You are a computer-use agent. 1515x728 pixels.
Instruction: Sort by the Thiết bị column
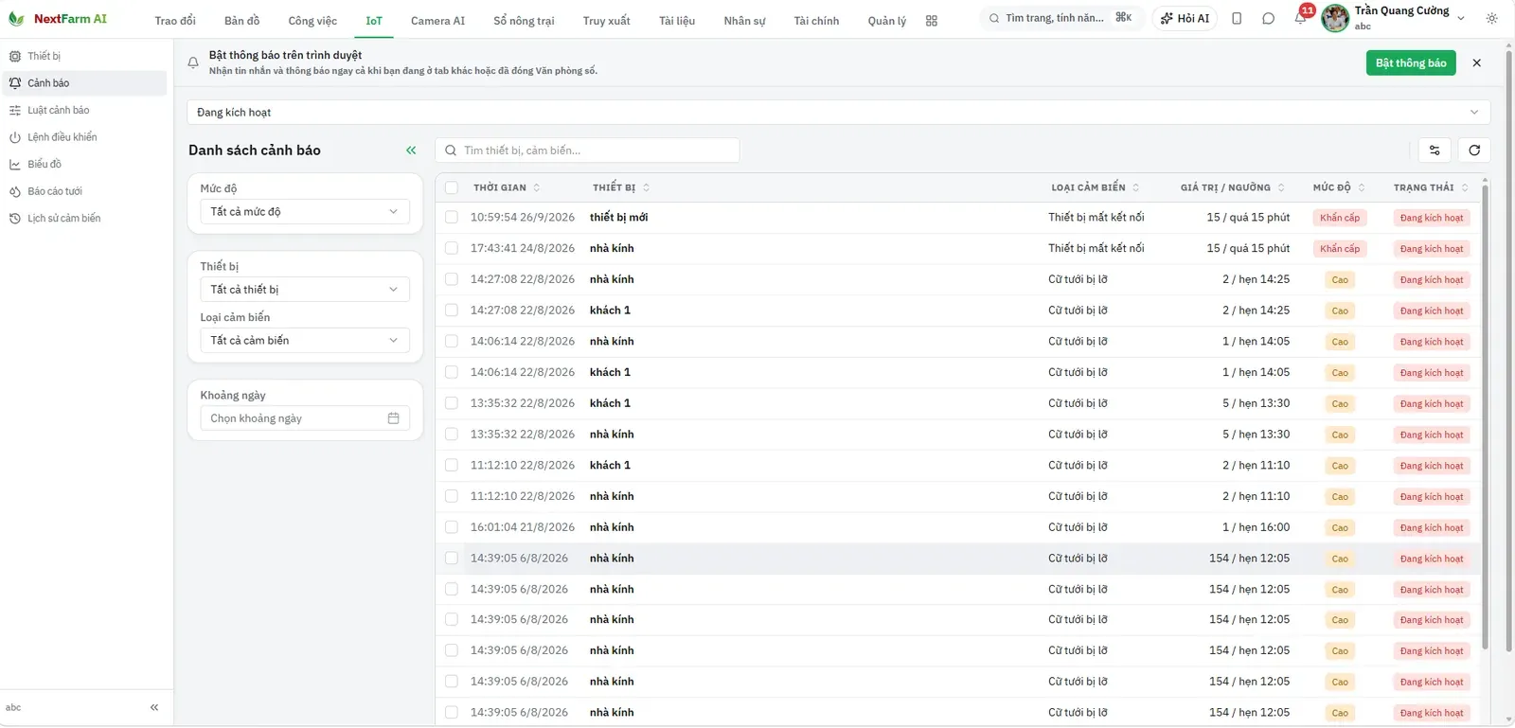(621, 187)
